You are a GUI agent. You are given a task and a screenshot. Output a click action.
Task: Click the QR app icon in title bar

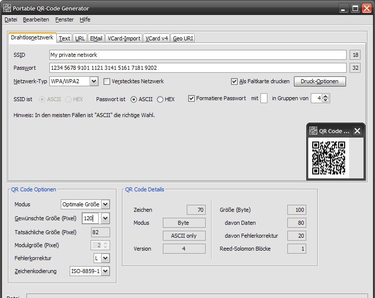[7, 8]
